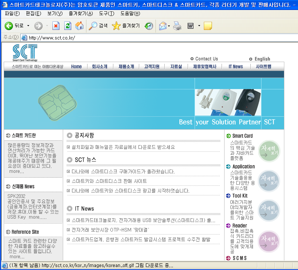Open news 스마트키와 스마트디스크 판매 사이트

pyautogui.click(x=109, y=181)
